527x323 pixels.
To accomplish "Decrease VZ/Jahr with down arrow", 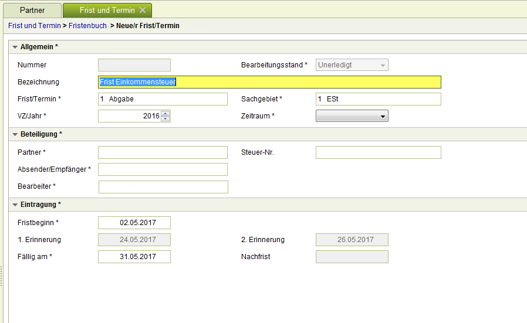I will click(165, 119).
